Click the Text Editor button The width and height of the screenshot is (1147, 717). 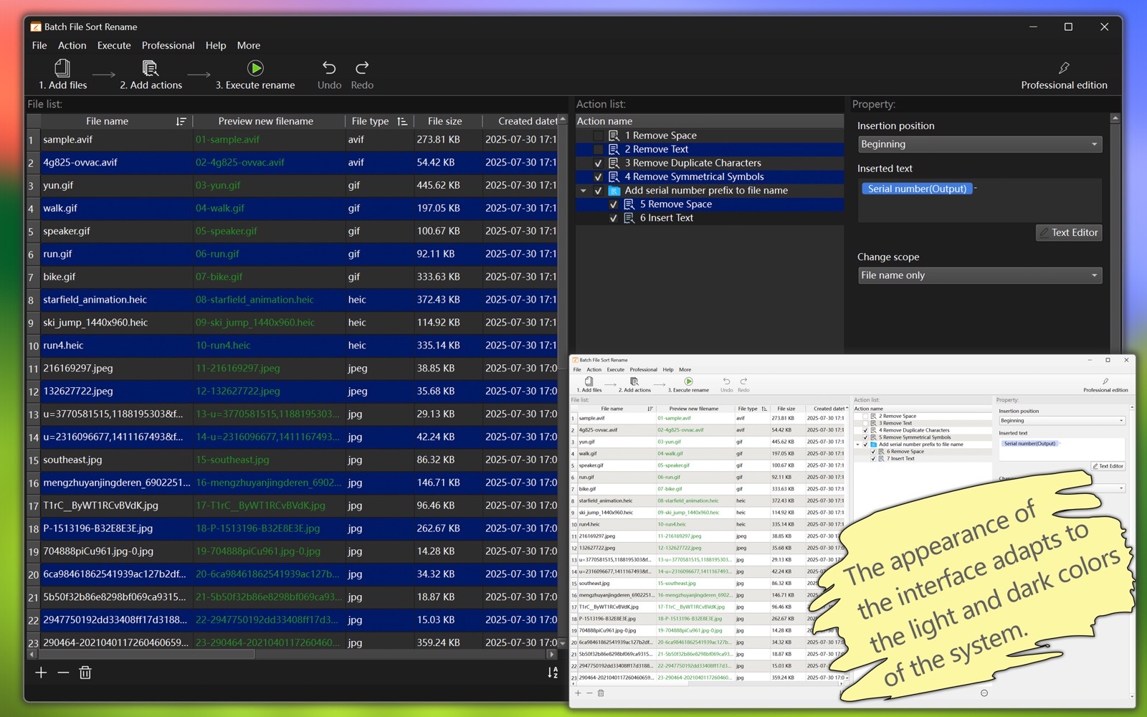[x=1068, y=232]
